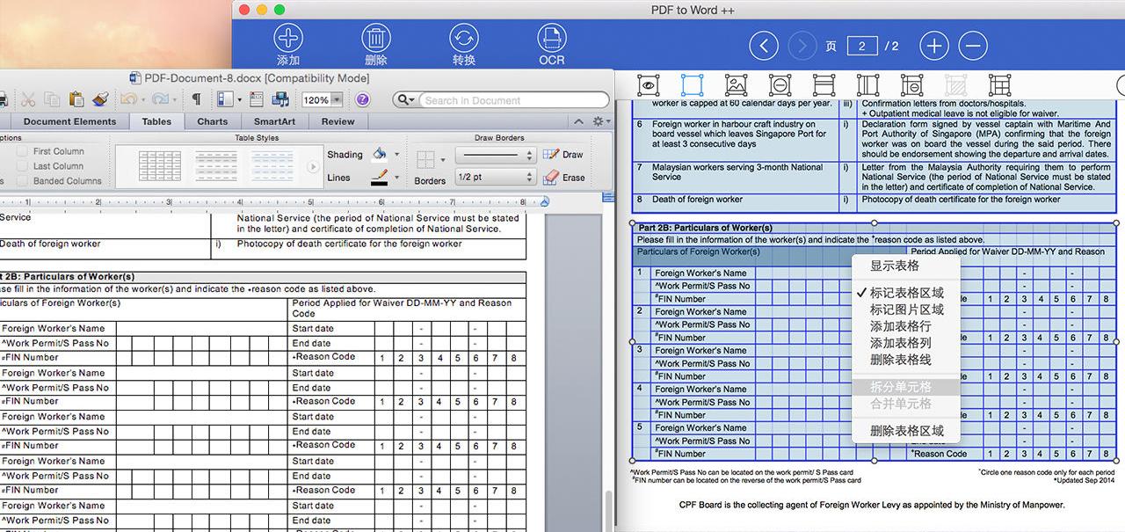Open the search magnifier options dropdown
This screenshot has height=532, width=1125.
406,100
